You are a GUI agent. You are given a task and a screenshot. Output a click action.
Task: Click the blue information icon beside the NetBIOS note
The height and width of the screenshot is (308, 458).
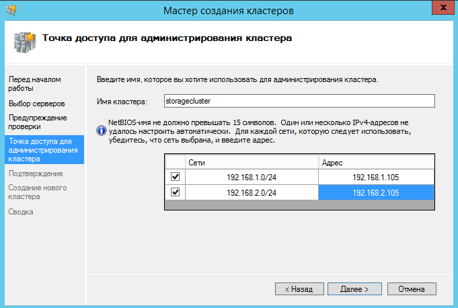point(102,130)
